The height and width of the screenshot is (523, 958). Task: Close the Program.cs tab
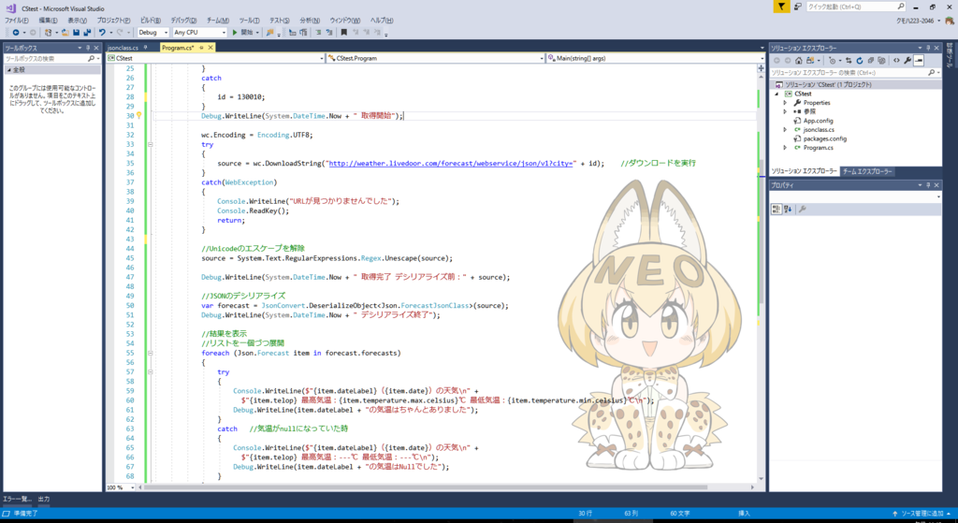pos(210,48)
